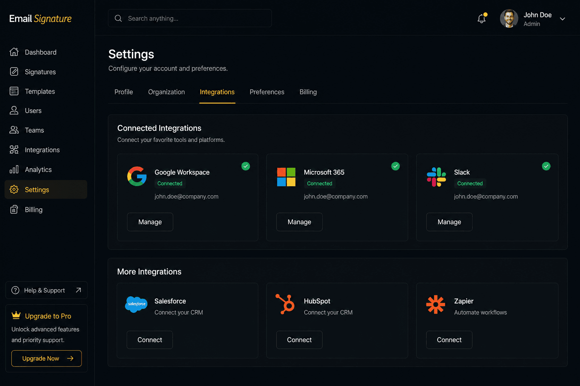Click the Billing receipt icon in sidebar
Screen dimensions: 580x386
(x=14, y=210)
